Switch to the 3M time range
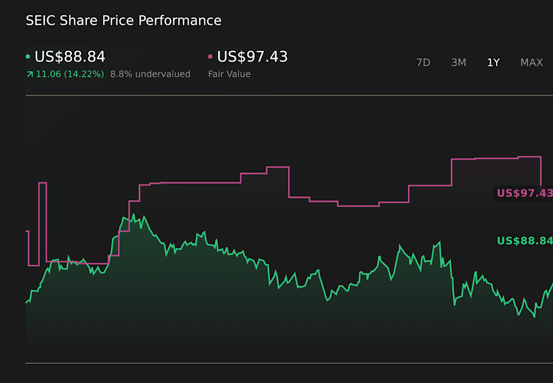 tap(459, 62)
